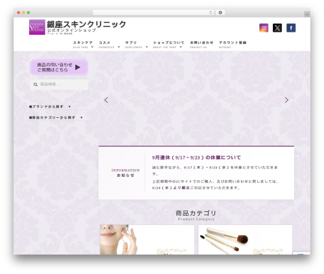Expand the スキンケア menu chevron
324x274 pixels.
coord(93,47)
